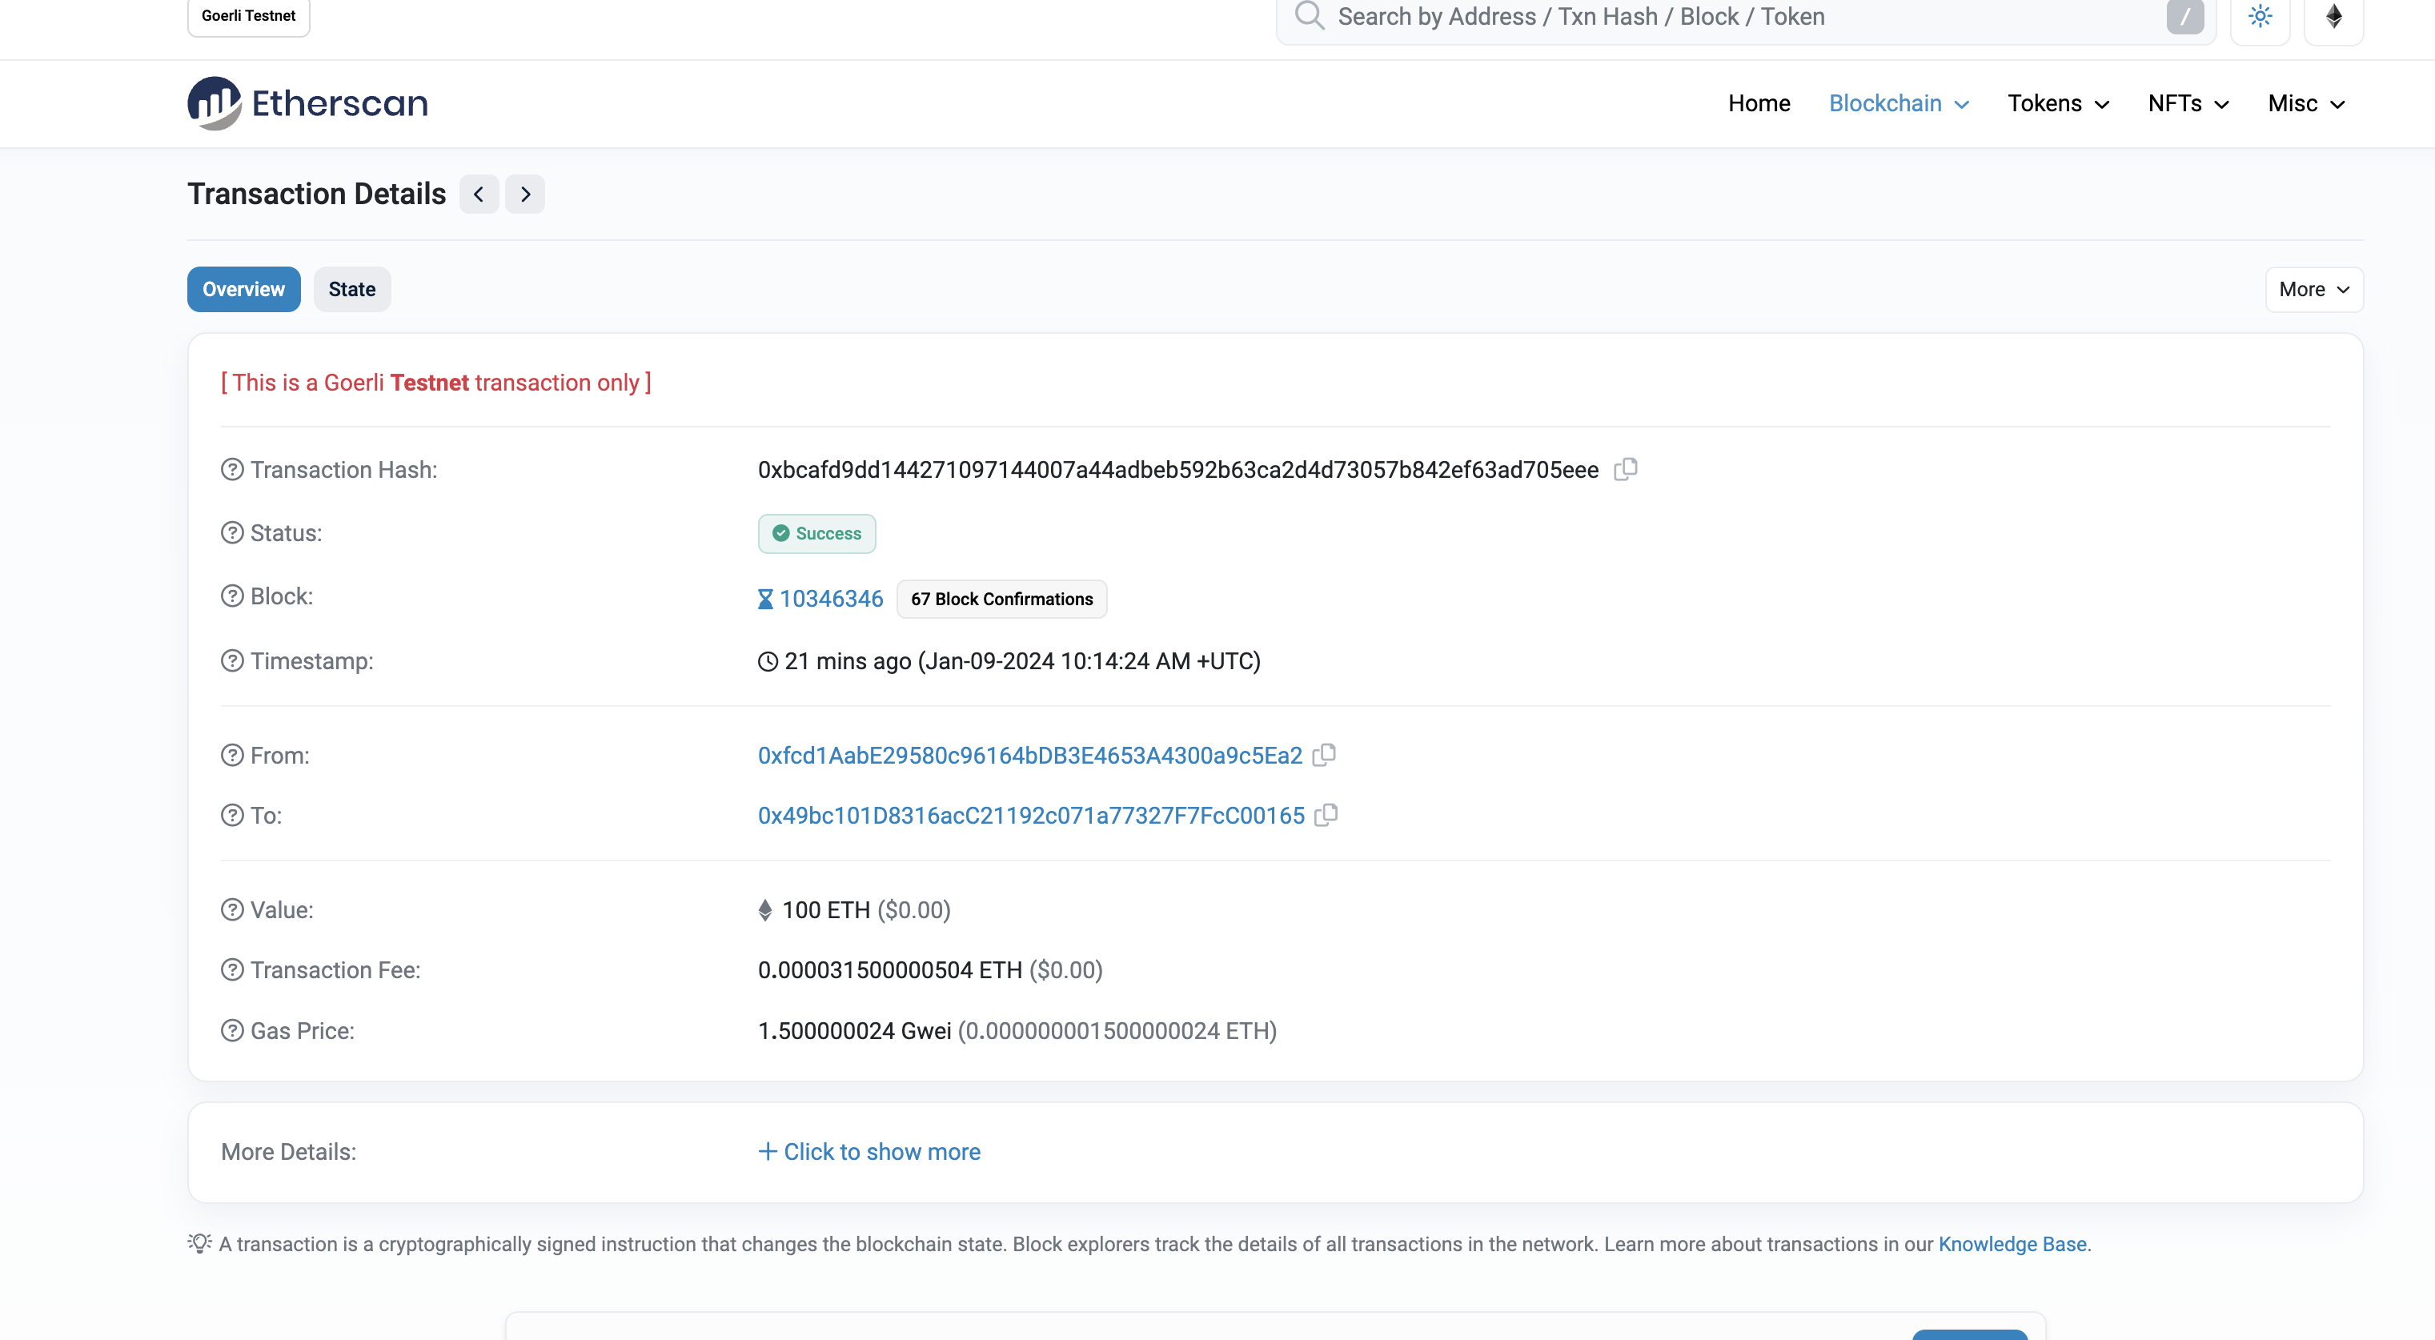Click the Gas Price help icon
Viewport: 2435px width, 1340px height.
tap(231, 1030)
